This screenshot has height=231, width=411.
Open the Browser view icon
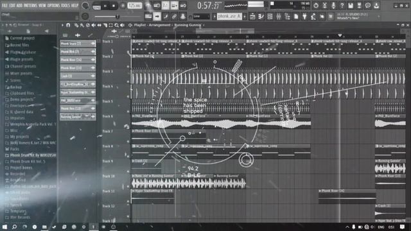click(x=287, y=17)
